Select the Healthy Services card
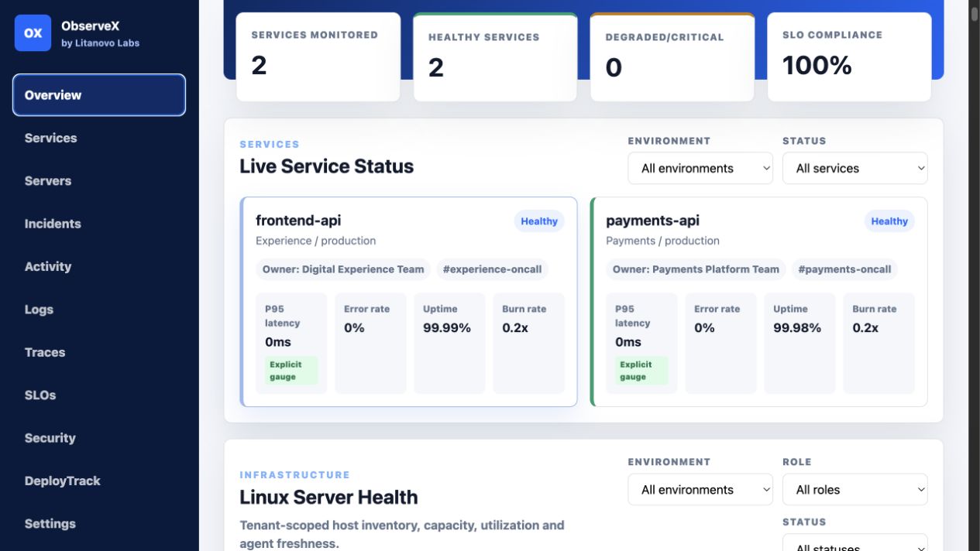Image resolution: width=980 pixels, height=551 pixels. [x=495, y=56]
